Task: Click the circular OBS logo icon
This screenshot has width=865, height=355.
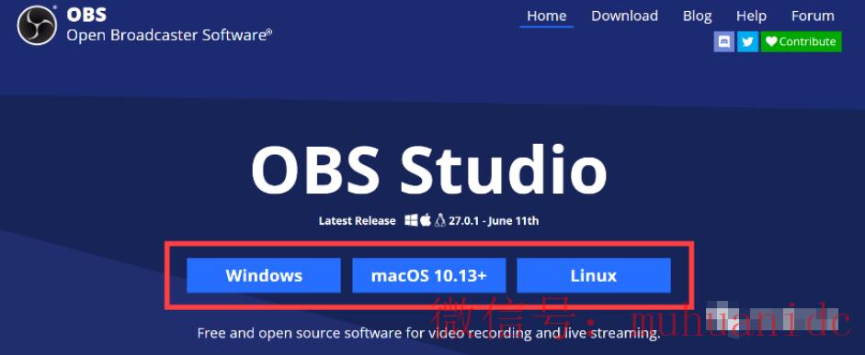Action: pos(37,25)
